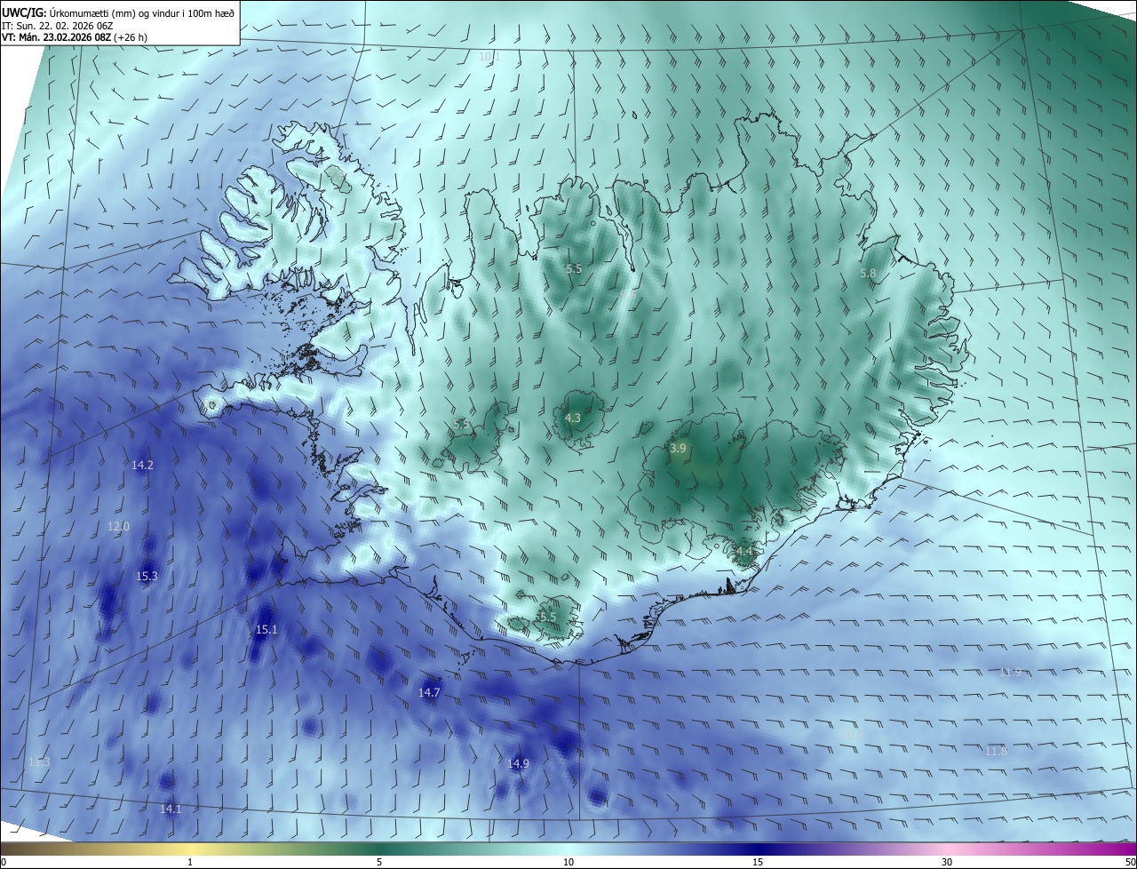Click the 11.9 value label on the map
This screenshot has width=1137, height=869.
tap(1011, 672)
